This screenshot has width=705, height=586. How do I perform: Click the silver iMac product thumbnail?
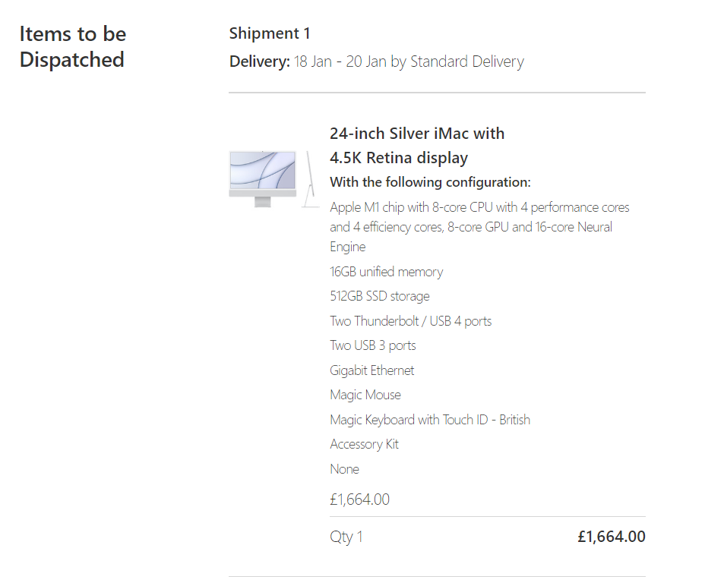[x=273, y=178]
